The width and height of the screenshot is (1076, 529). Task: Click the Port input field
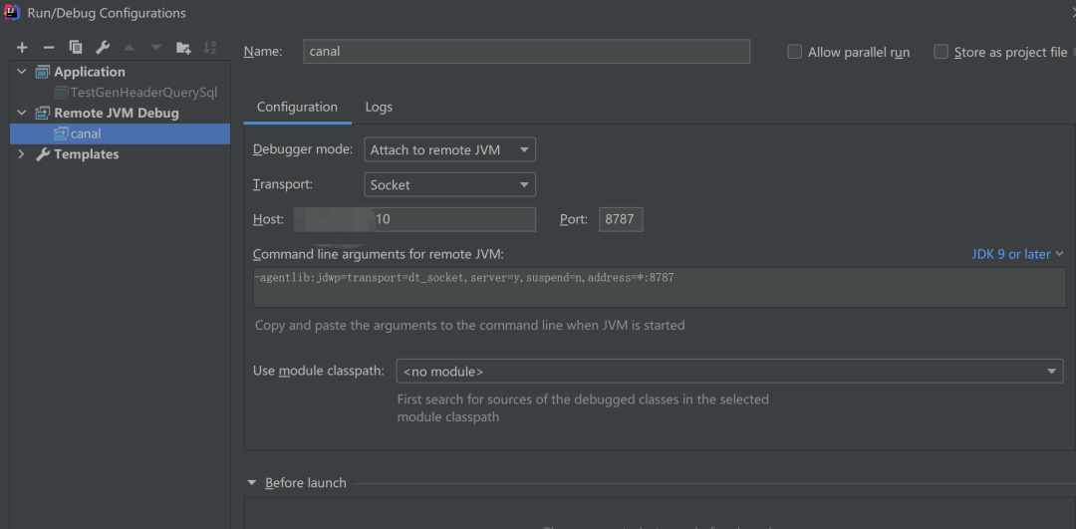point(620,219)
